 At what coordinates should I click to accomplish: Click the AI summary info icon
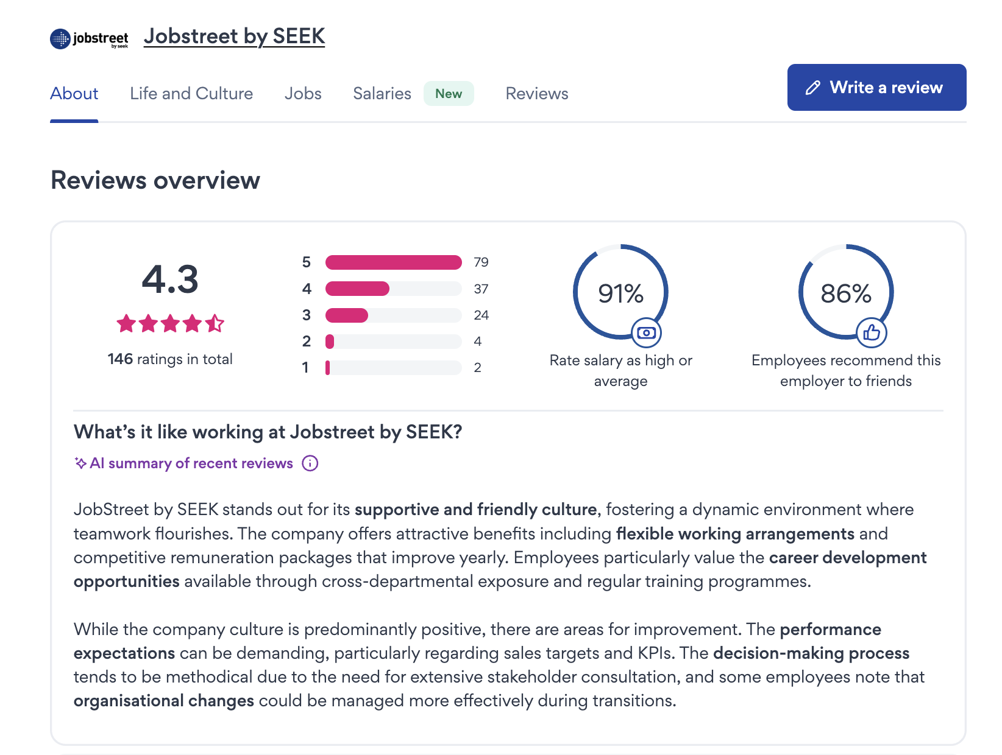pyautogui.click(x=310, y=463)
